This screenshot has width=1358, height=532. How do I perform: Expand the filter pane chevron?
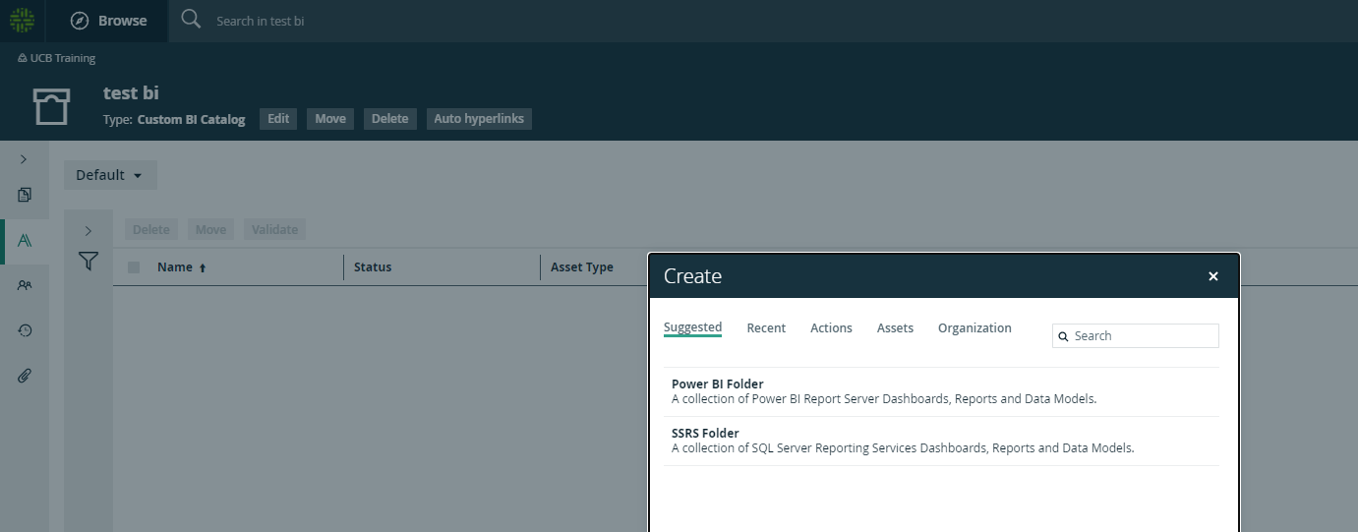tap(89, 231)
